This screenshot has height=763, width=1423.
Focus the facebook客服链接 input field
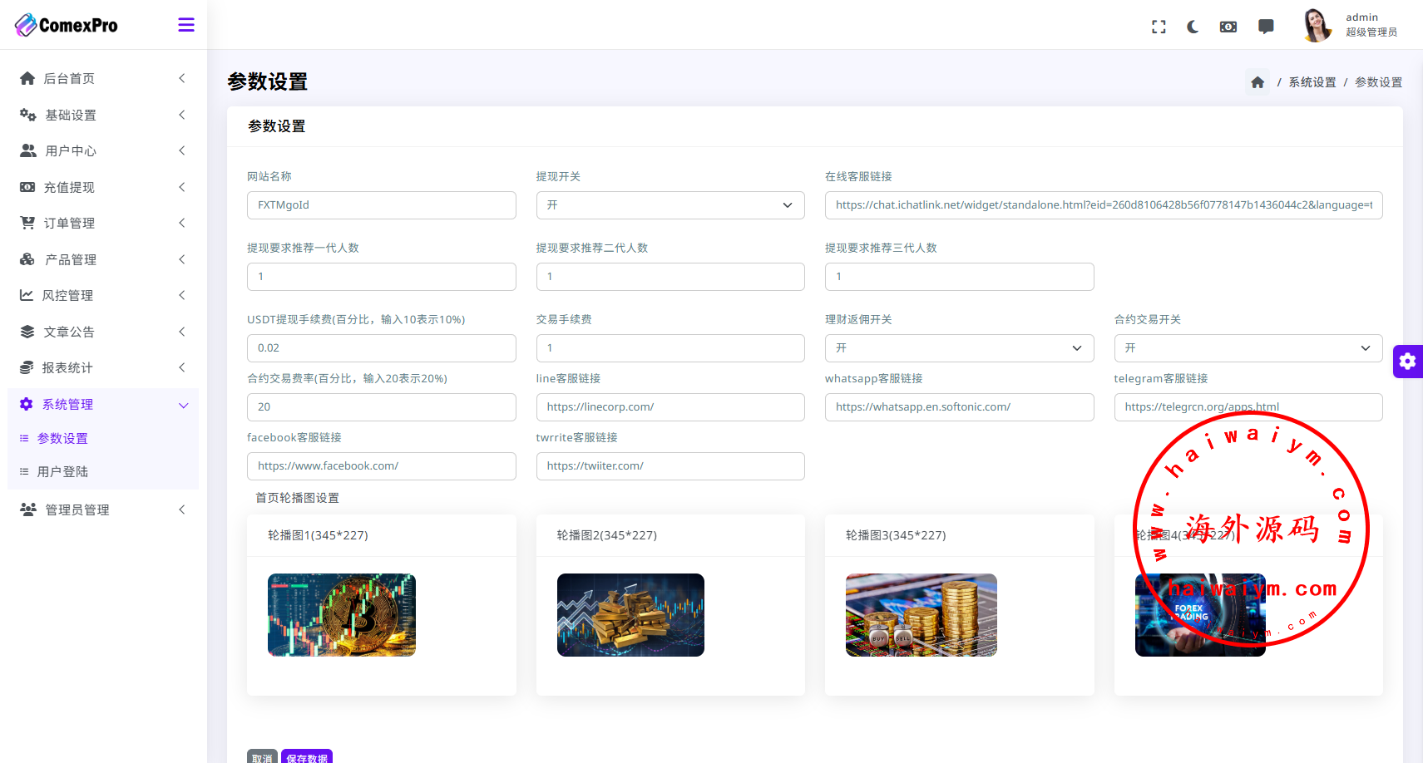coord(382,466)
